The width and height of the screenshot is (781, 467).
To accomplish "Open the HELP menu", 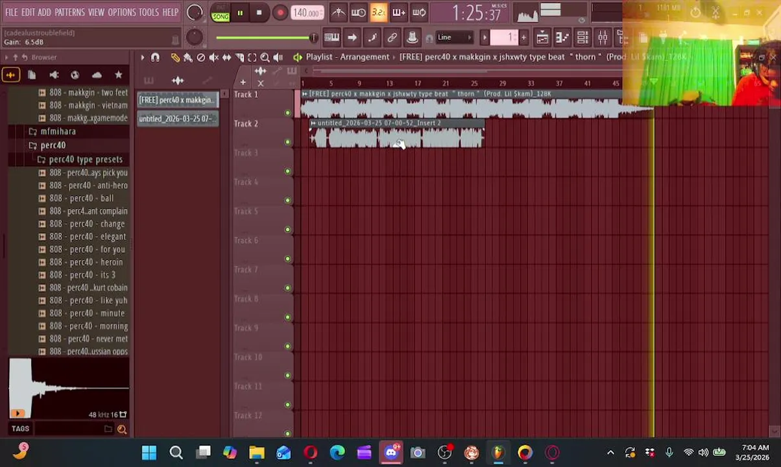I will click(x=171, y=12).
